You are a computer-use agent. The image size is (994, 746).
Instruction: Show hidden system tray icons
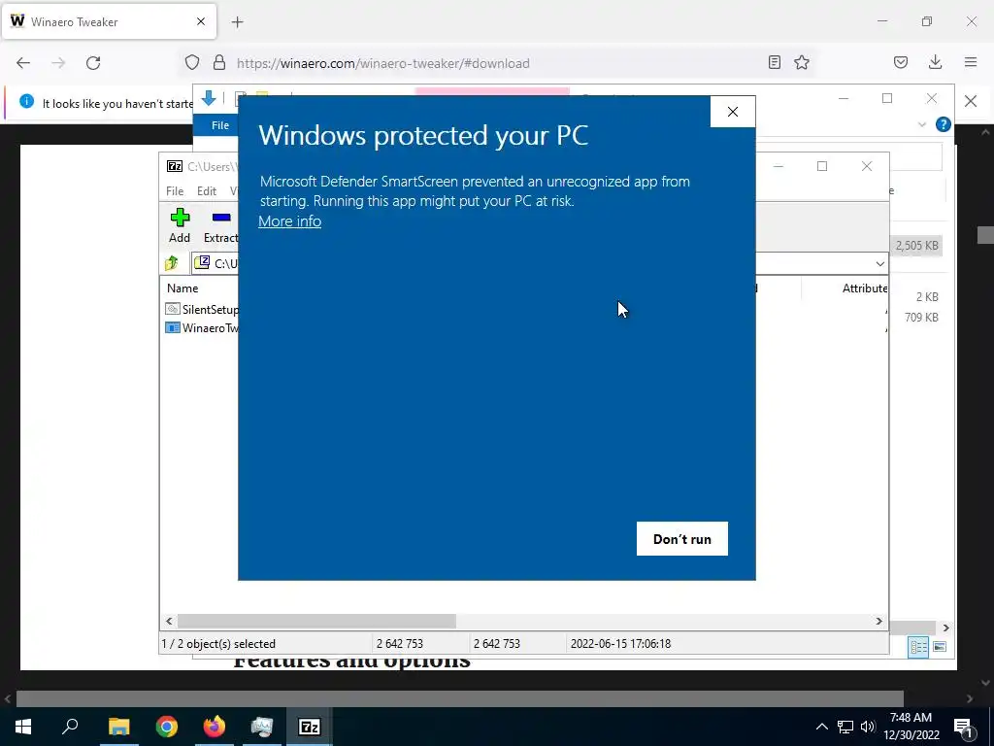tap(821, 727)
